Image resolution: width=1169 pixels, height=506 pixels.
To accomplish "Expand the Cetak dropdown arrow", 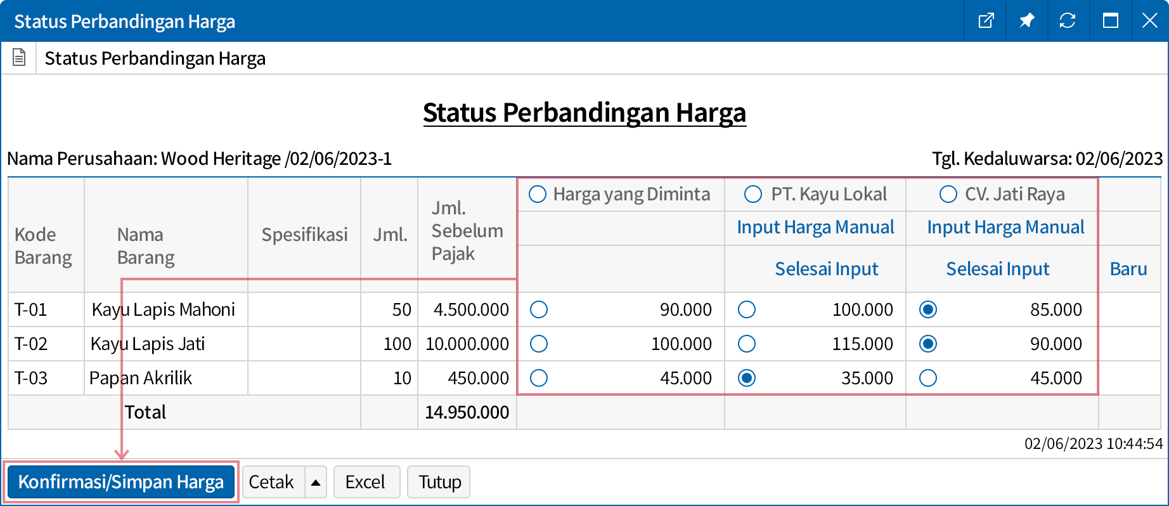I will [x=316, y=483].
